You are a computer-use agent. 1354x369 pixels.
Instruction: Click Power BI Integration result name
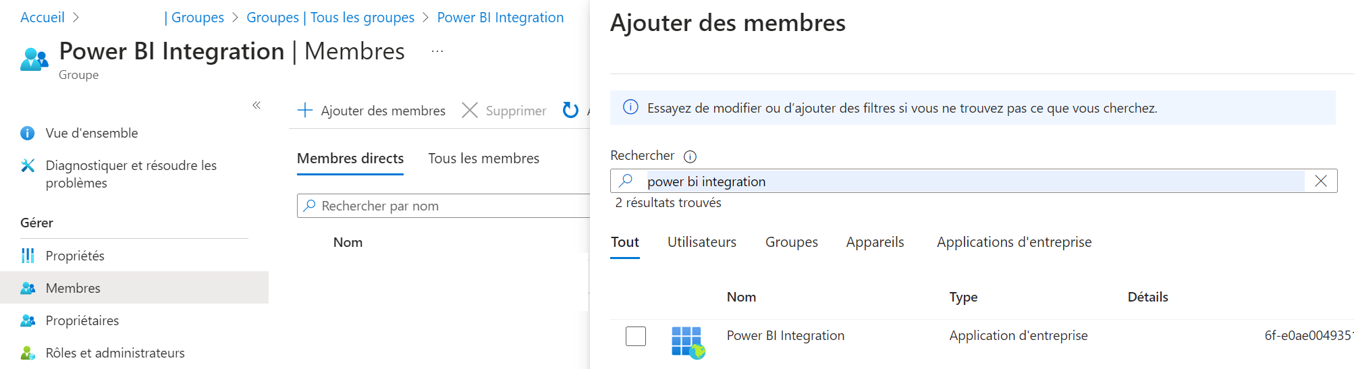[x=786, y=336]
